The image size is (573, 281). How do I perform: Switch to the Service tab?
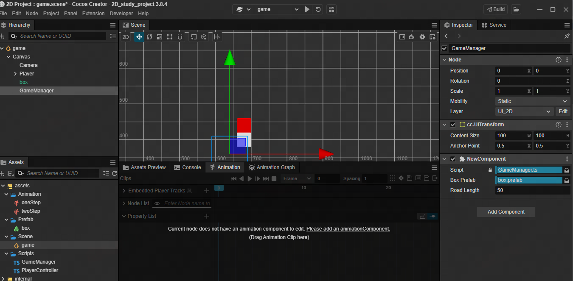point(494,25)
